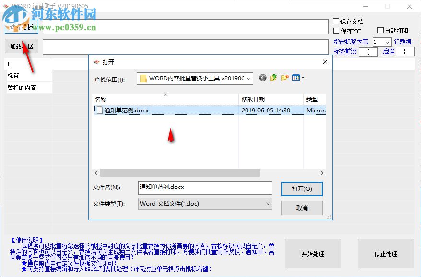Toggle the 自动打印 checkbox

380,30
